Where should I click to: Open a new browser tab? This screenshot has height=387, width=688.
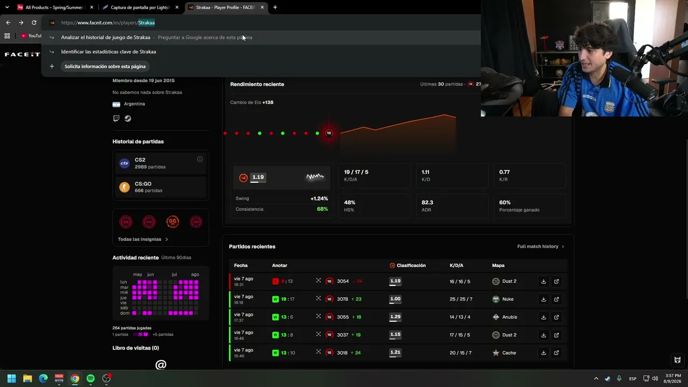(275, 8)
